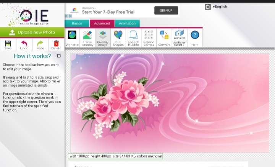Select the Advanced tab
This screenshot has height=167, width=275.
(102, 24)
